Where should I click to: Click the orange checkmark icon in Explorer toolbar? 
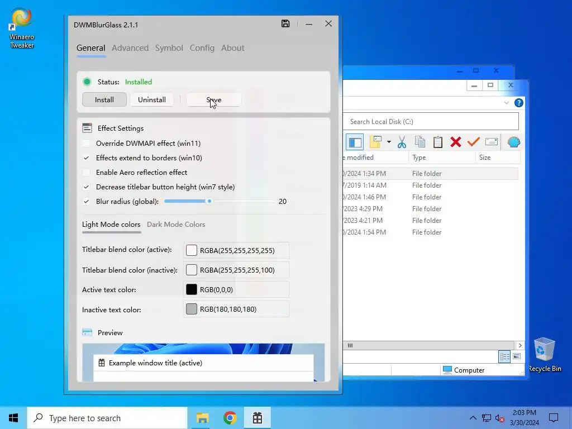473,141
